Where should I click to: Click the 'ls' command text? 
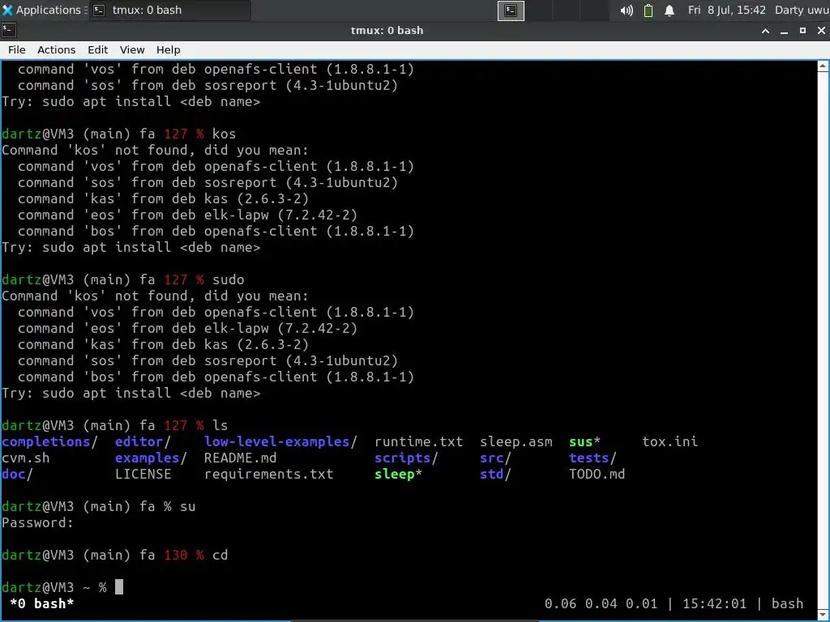(220, 425)
